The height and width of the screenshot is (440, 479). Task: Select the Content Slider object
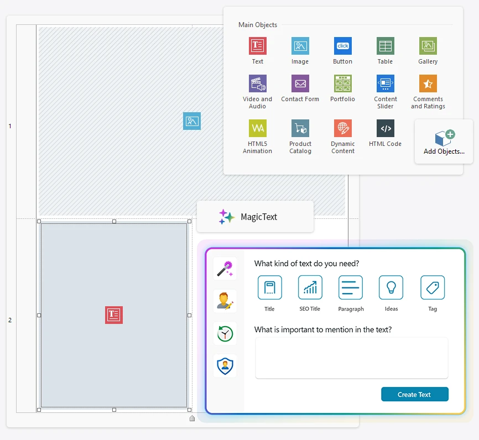point(385,84)
